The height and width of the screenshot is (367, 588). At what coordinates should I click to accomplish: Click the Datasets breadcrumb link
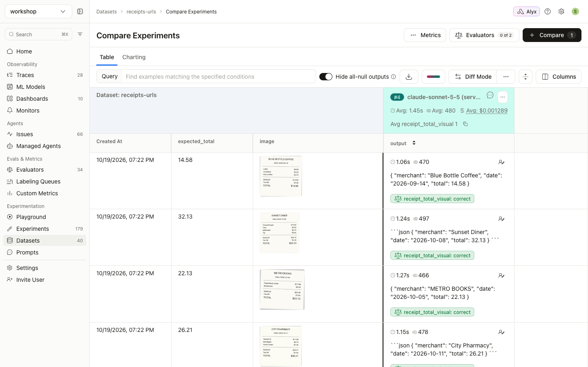(107, 12)
